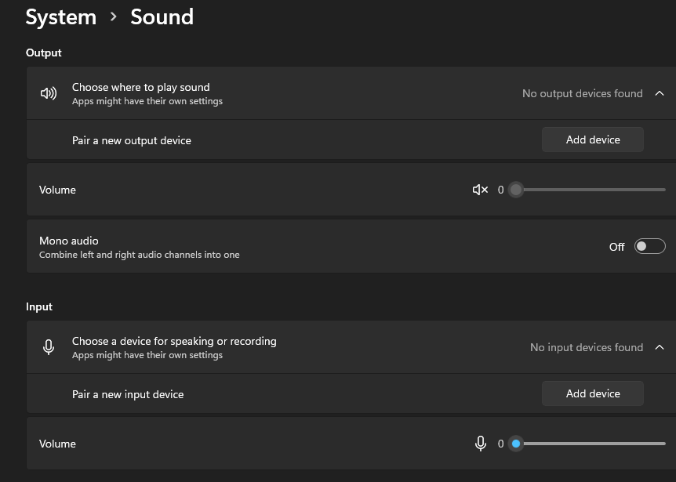Click the 'No input devices found' text
The width and height of the screenshot is (676, 482).
[586, 347]
